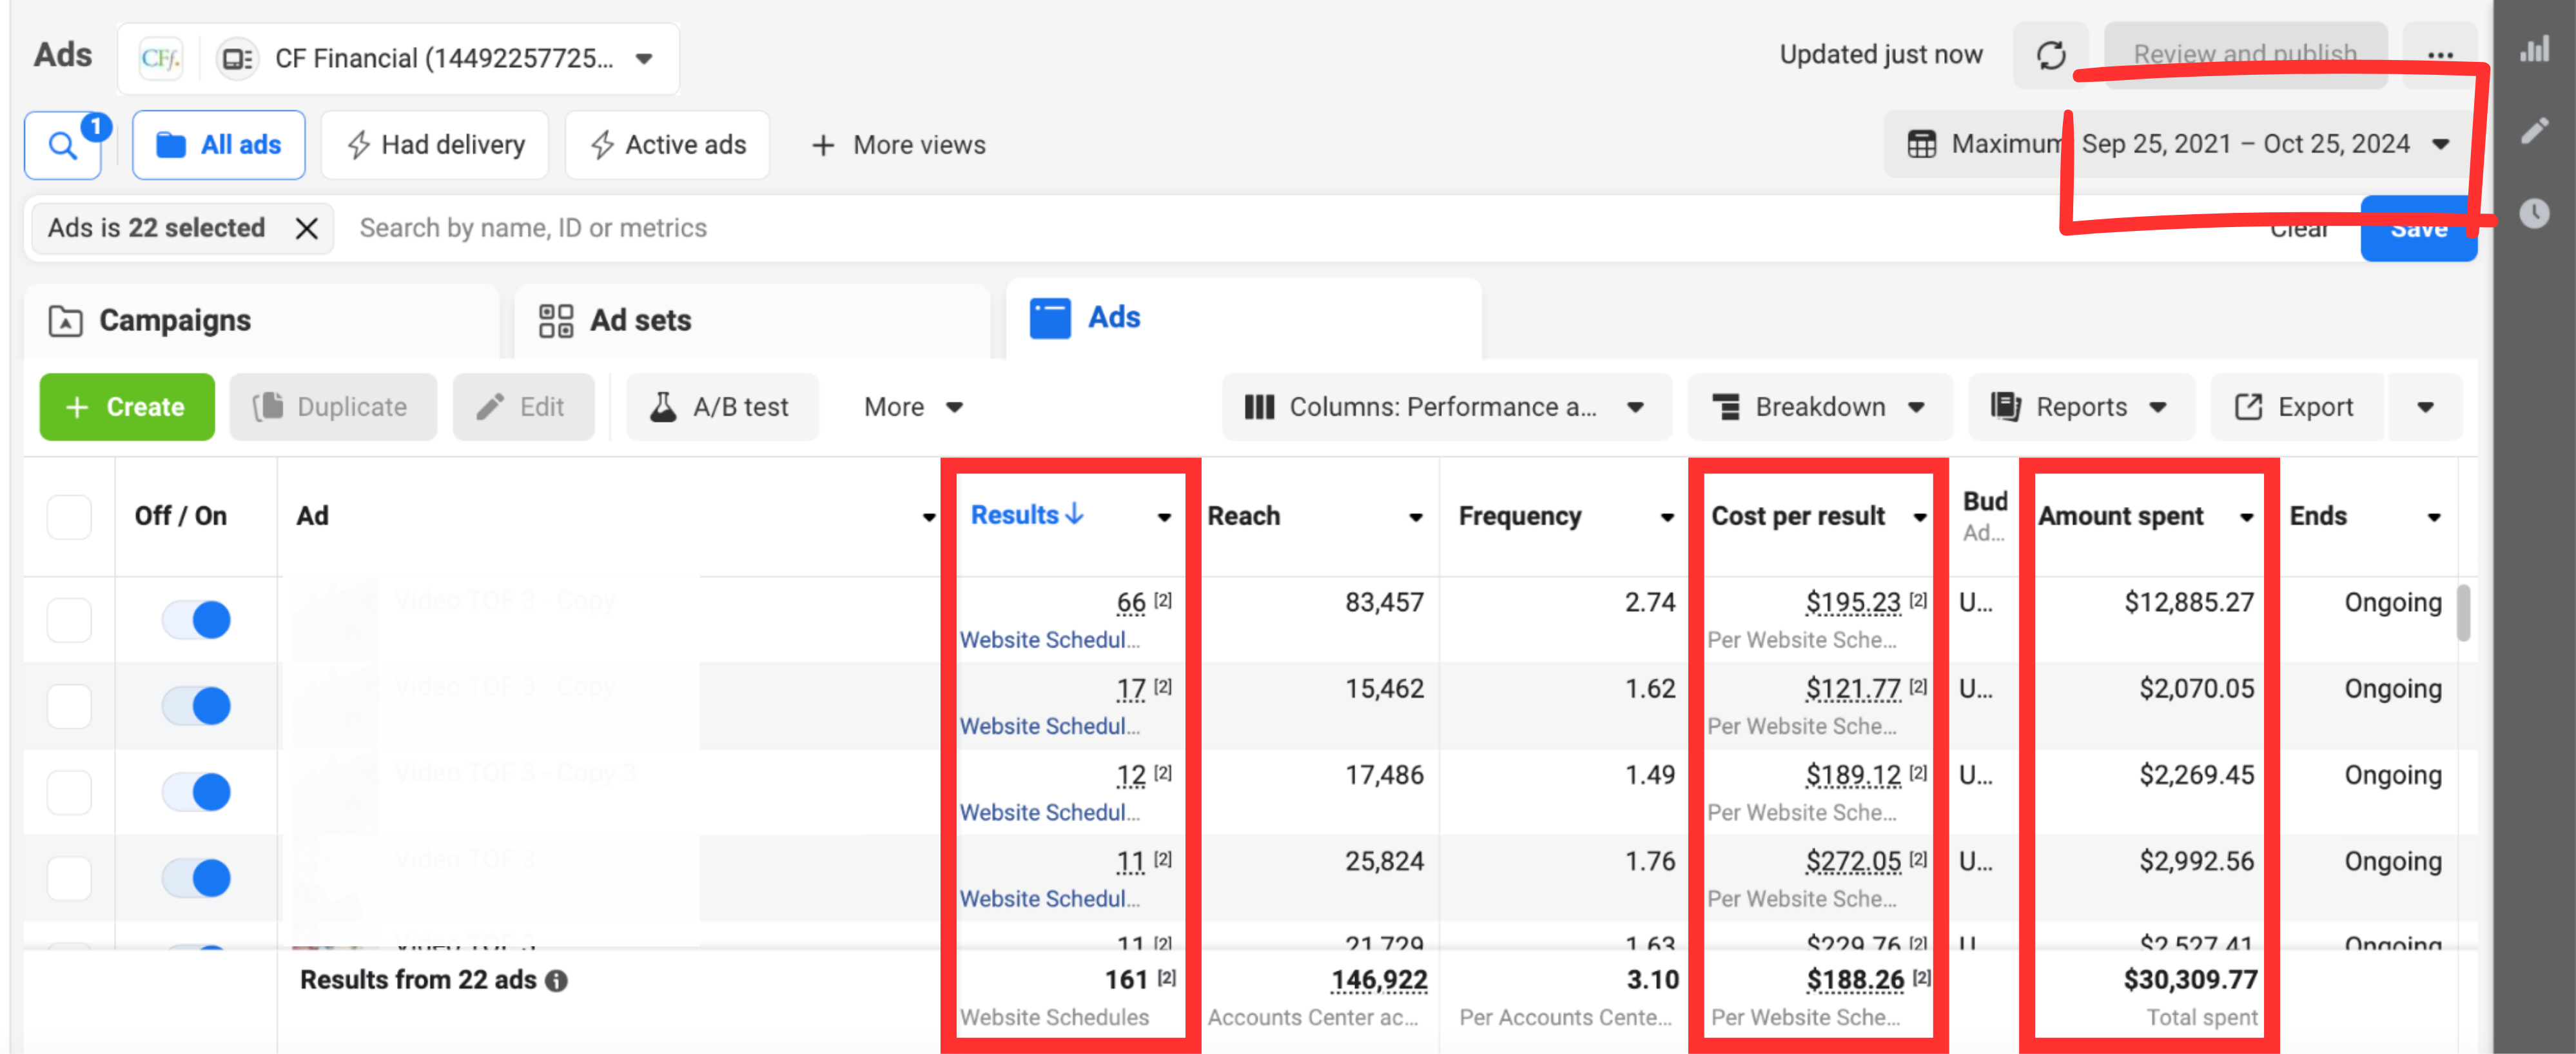
Task: Switch to the Ad sets tab
Action: coord(751,321)
